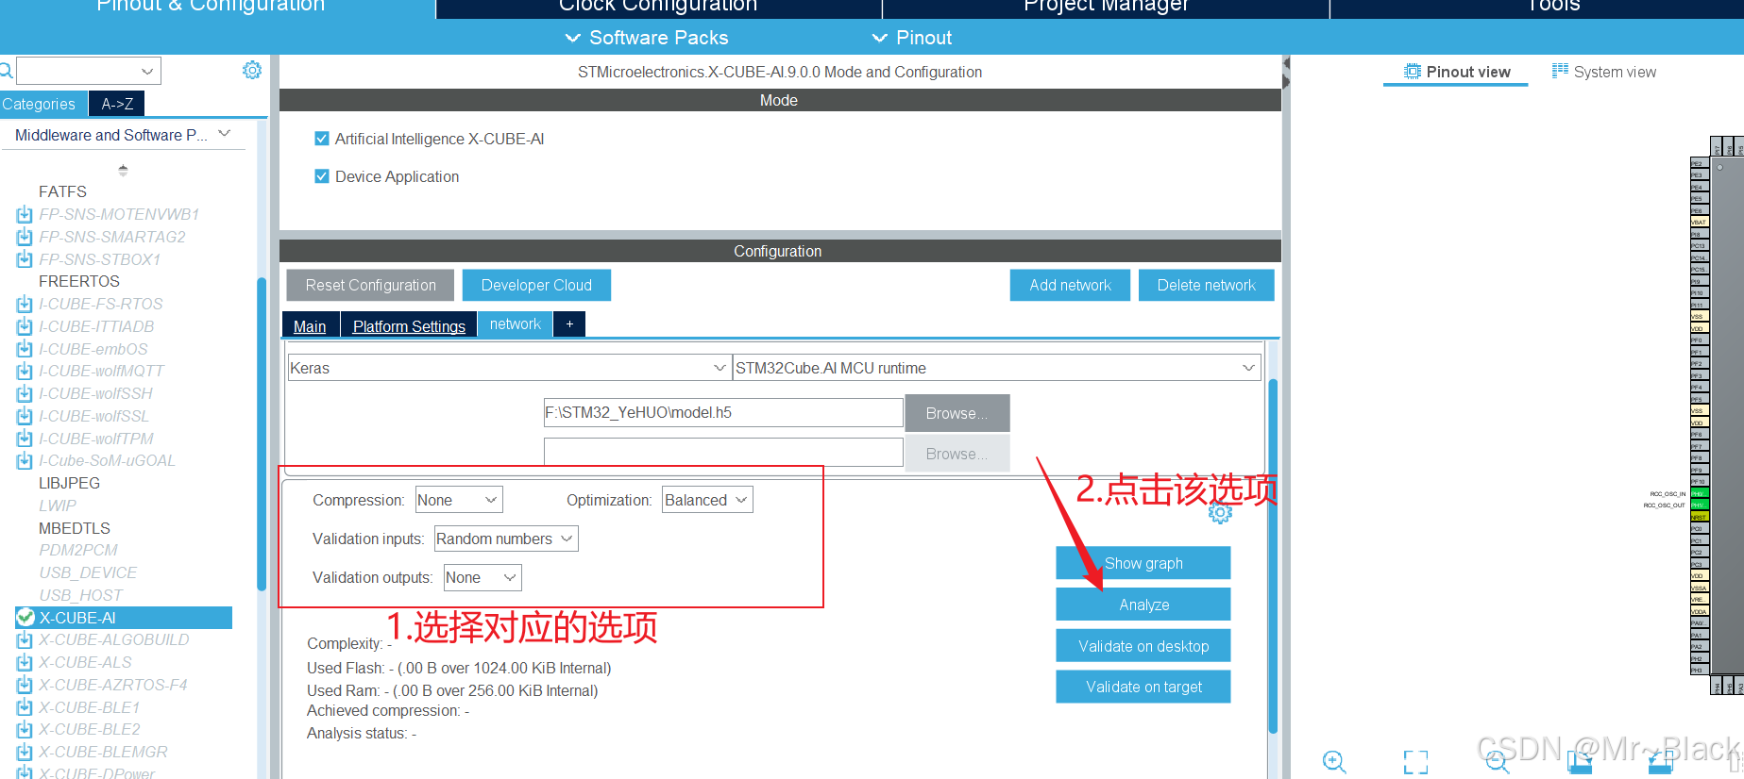Image resolution: width=1744 pixels, height=779 pixels.
Task: Switch to Clock Configuration tab
Action: (658, 8)
